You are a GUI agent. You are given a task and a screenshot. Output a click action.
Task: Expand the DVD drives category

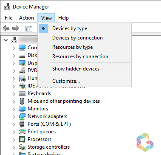[14, 71]
